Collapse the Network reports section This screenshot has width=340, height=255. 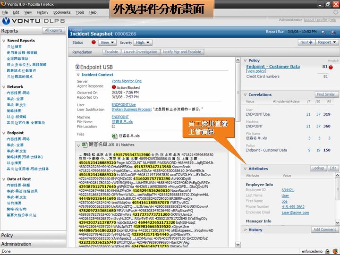4,87
